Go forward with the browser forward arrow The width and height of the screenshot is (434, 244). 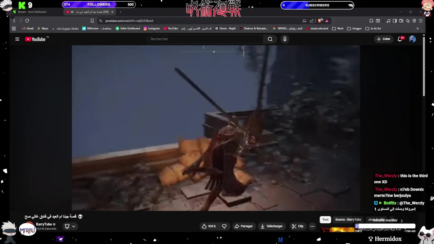coord(20,21)
